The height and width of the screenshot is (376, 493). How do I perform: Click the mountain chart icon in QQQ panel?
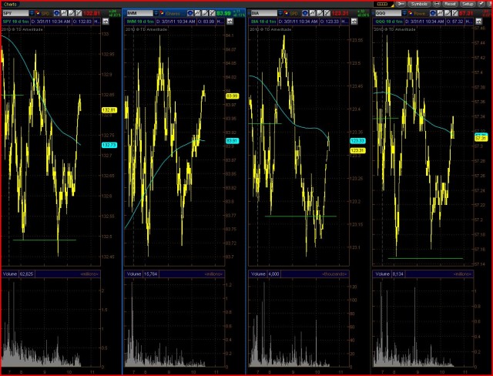[x=478, y=22]
